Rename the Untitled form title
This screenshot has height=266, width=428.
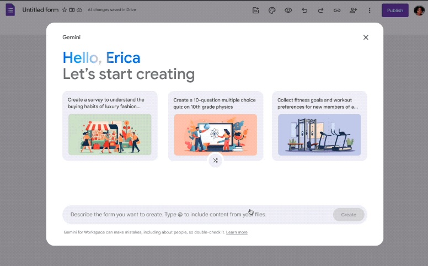40,10
